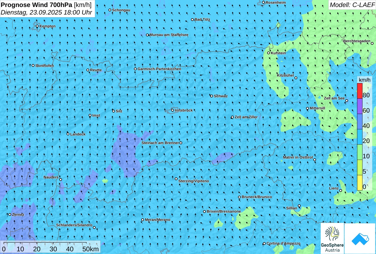Click the 'Zell am Ziller' label

(246, 117)
